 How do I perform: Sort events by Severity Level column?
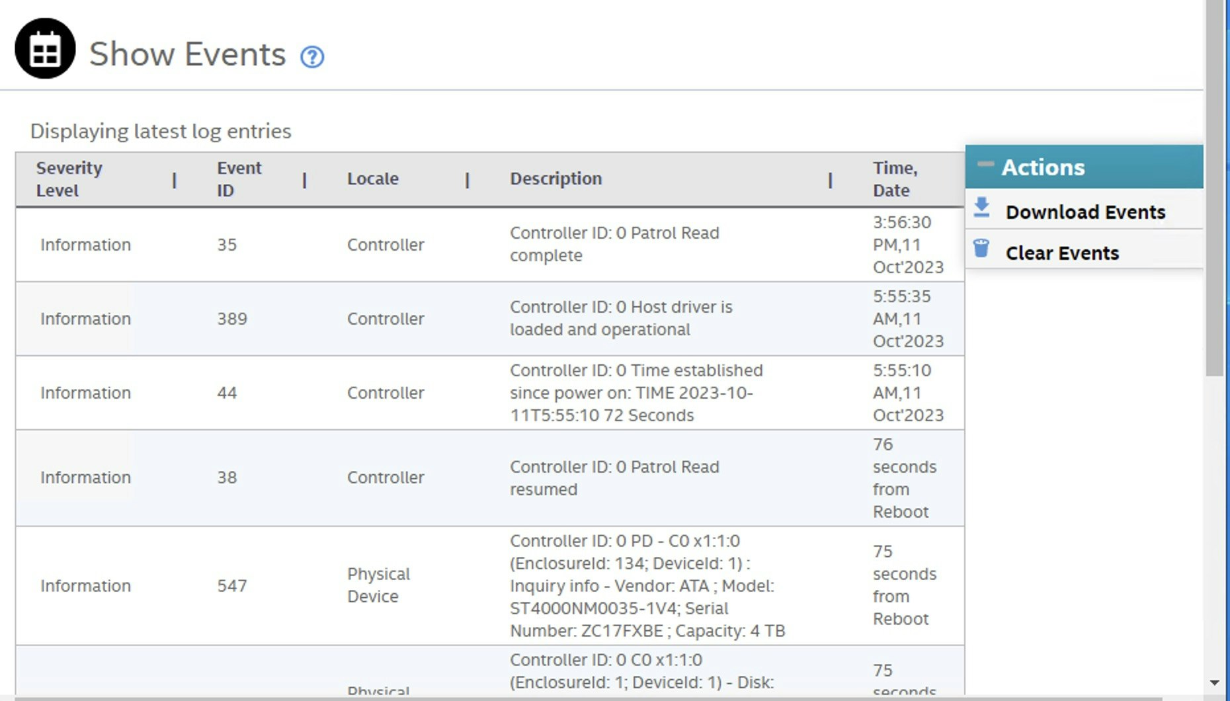coord(69,179)
